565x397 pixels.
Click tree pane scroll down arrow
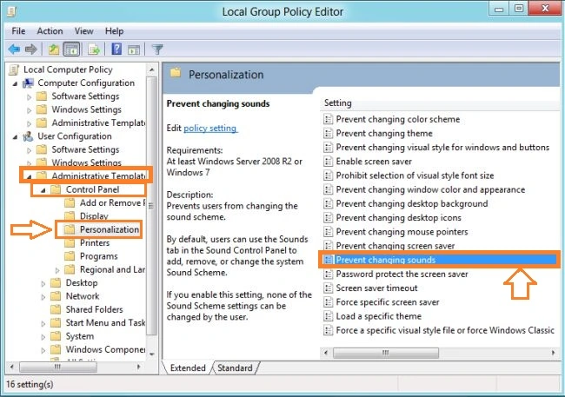pyautogui.click(x=152, y=354)
